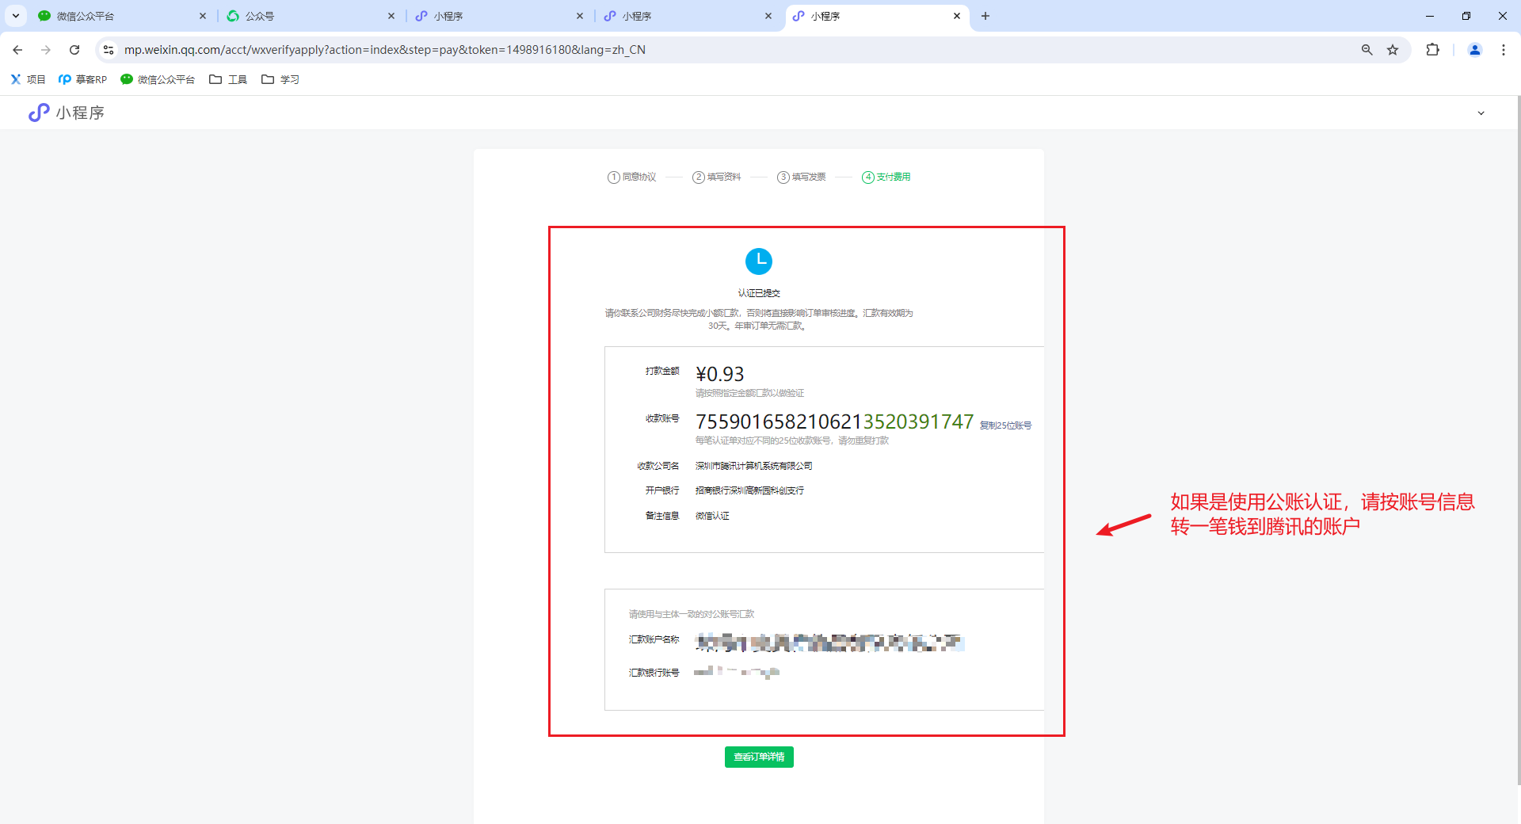This screenshot has height=824, width=1521.
Task: Click step 2 填写资料
Action: (x=716, y=177)
